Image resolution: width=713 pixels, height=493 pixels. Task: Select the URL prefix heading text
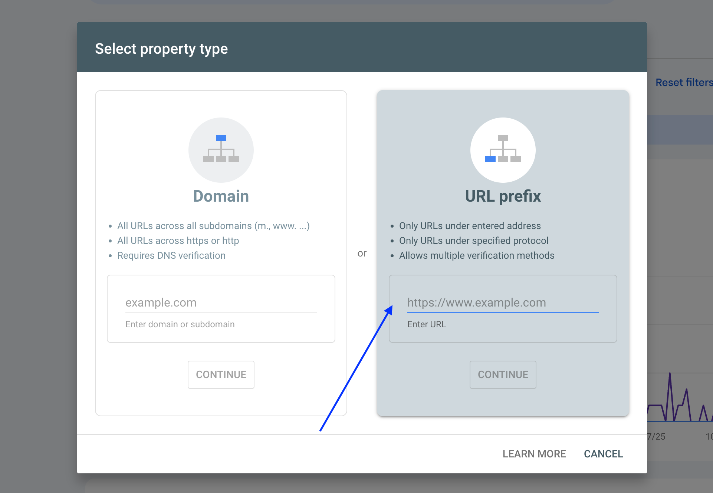coord(503,196)
